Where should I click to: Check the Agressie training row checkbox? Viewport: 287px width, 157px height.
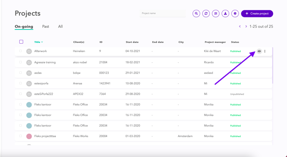coord(20,62)
